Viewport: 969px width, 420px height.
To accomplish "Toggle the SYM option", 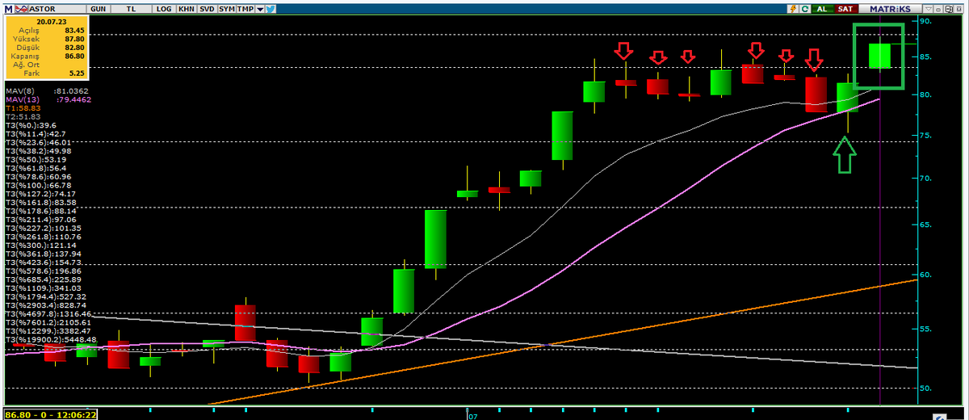I will pos(227,8).
